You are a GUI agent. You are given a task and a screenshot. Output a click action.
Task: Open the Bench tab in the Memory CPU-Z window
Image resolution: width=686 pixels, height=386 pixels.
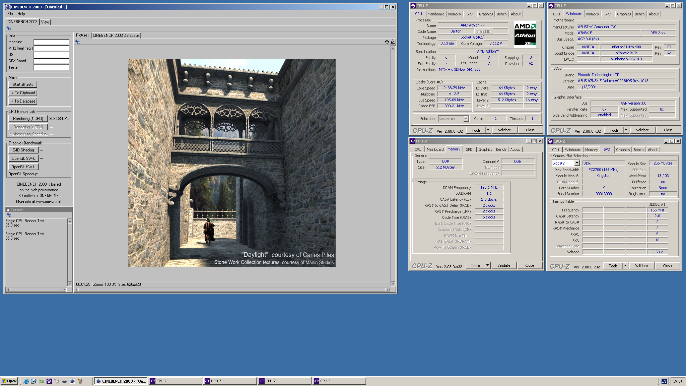click(x=501, y=149)
